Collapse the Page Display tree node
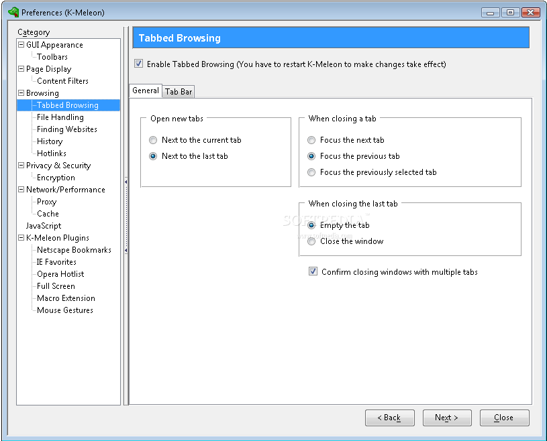The height and width of the screenshot is (441, 547). 21,68
